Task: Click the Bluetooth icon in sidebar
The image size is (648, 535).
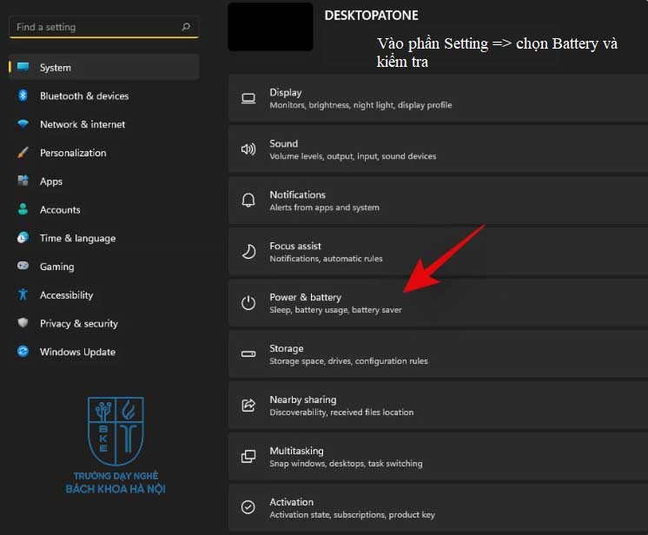Action: tap(23, 96)
